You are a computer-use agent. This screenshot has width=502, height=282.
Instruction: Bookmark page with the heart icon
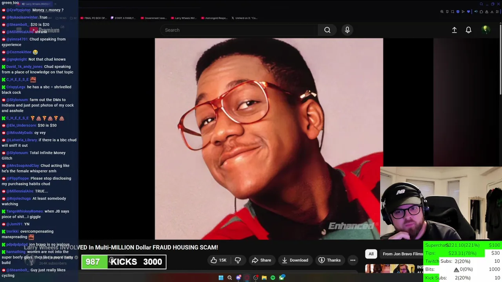468,12
